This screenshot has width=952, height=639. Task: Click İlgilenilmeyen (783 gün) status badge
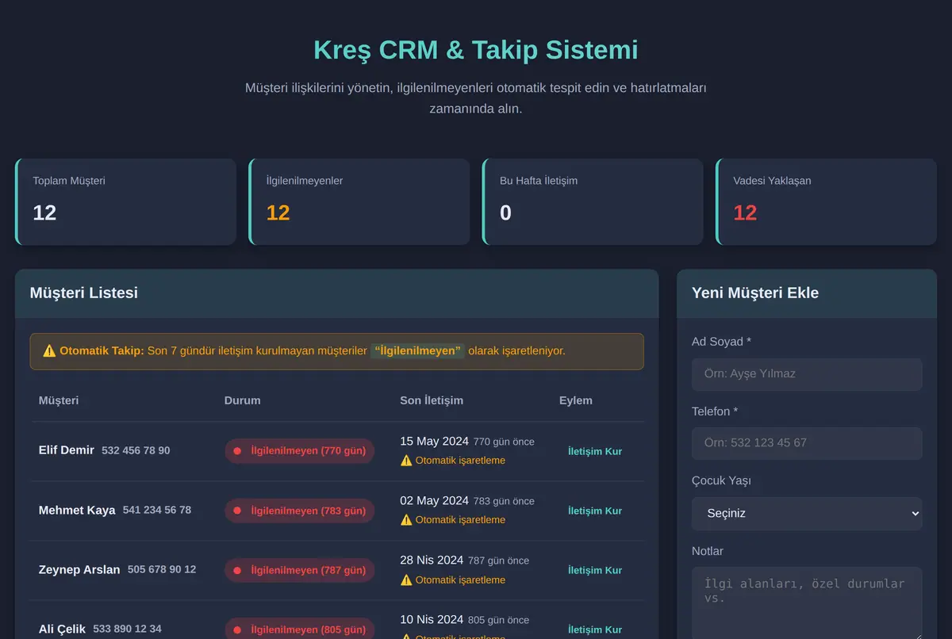click(299, 511)
